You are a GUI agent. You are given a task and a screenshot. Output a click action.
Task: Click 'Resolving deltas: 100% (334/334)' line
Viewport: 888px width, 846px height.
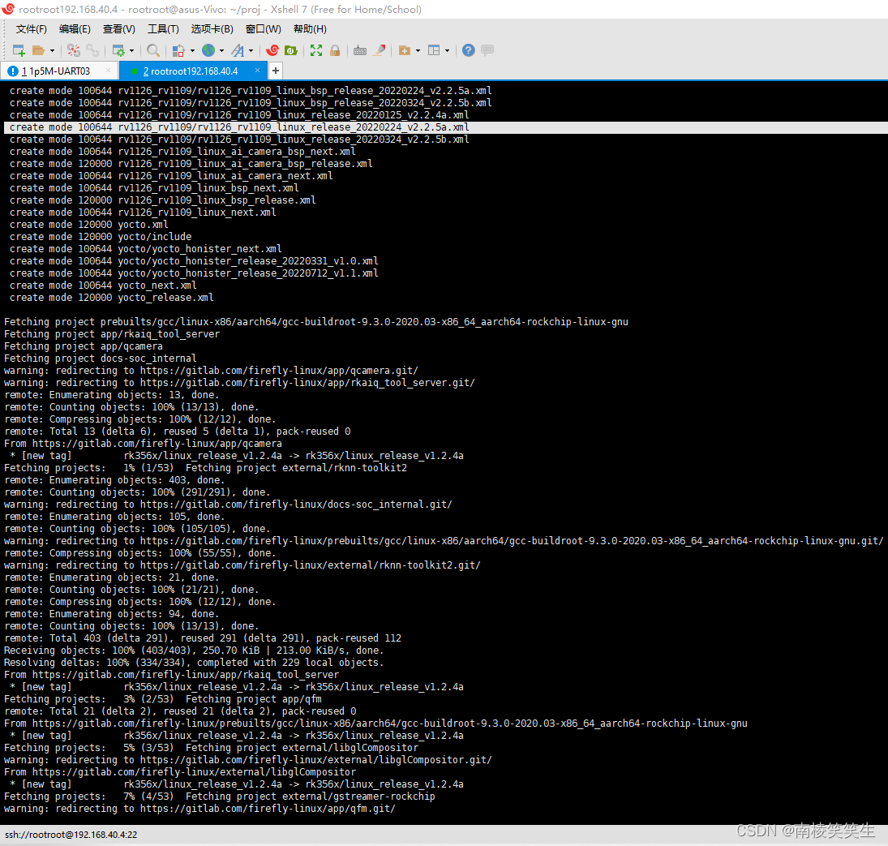tap(194, 663)
